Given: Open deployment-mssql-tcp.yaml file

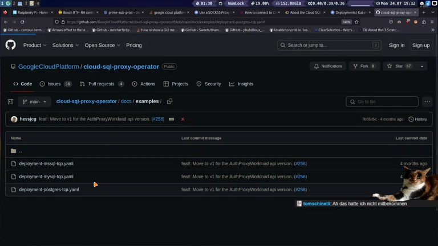Looking at the screenshot, I should (46, 163).
